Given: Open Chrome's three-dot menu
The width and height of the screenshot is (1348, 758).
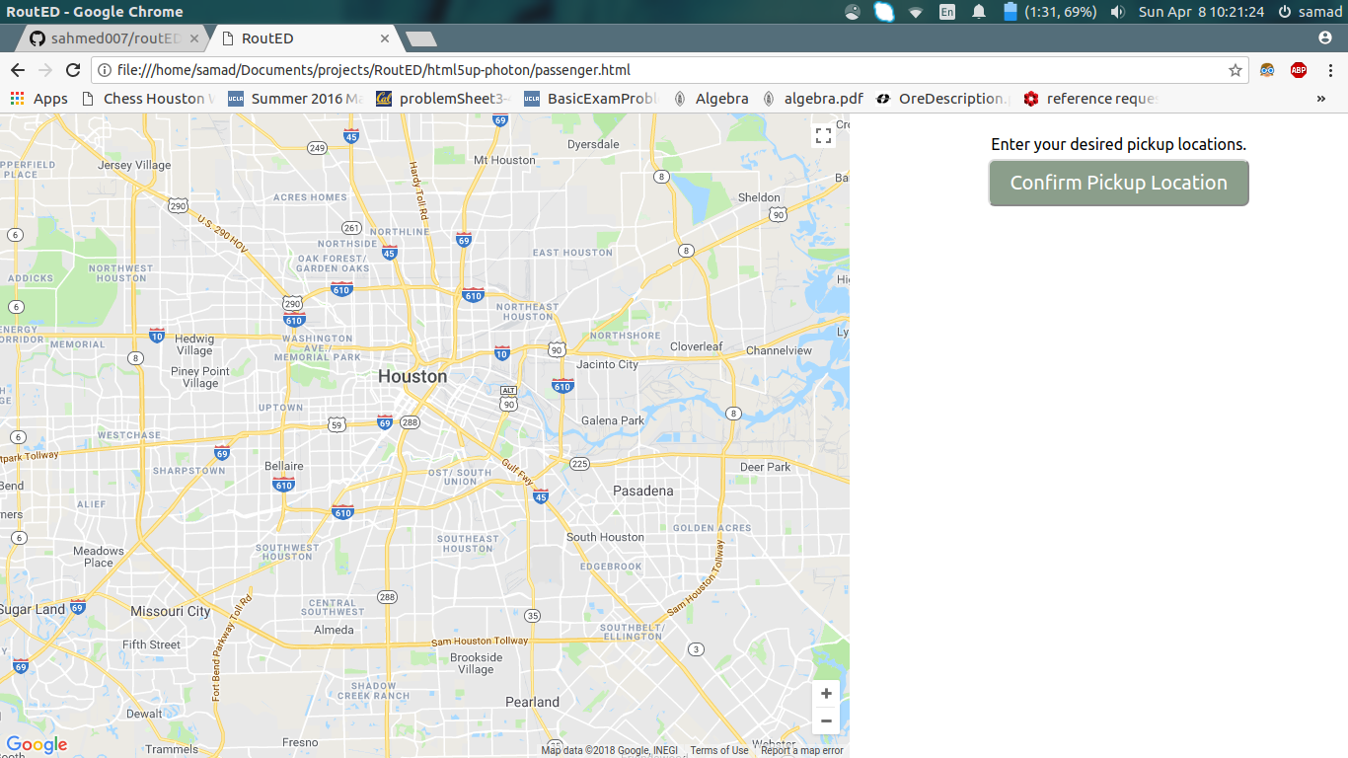Looking at the screenshot, I should pyautogui.click(x=1330, y=70).
